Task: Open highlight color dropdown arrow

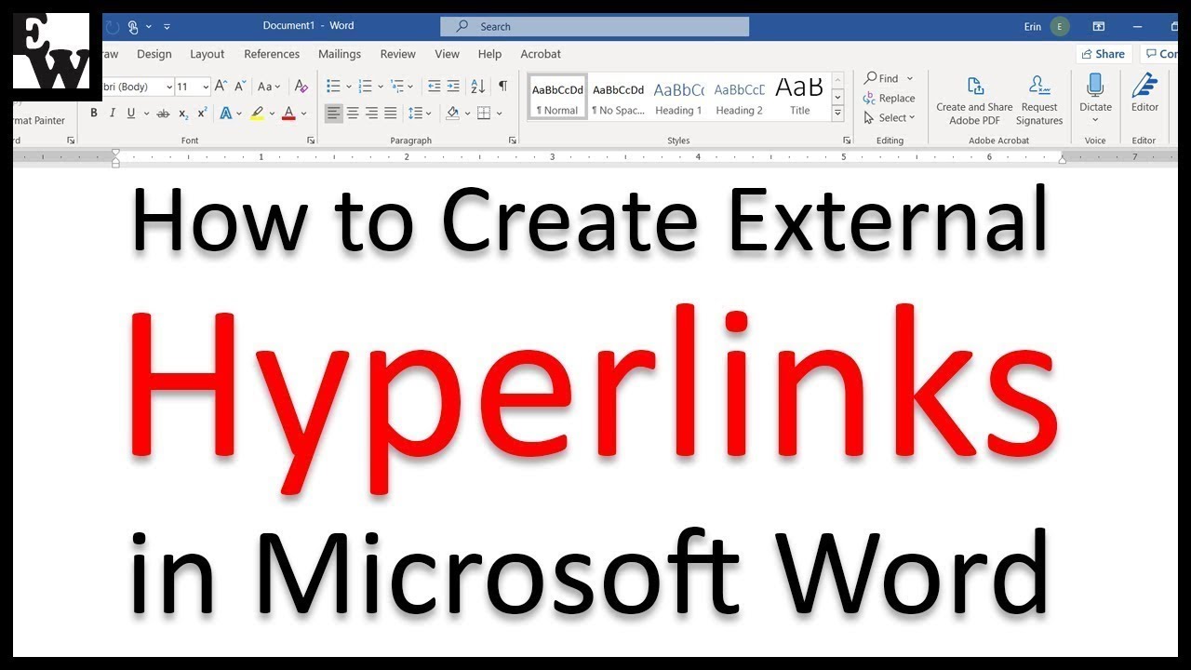Action: click(272, 114)
